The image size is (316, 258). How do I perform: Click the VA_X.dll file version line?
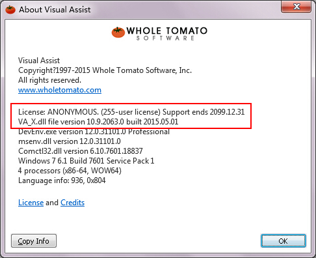[98, 122]
